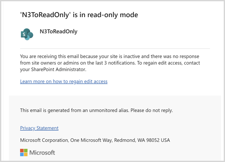
Task: Click the 'SharePoint Administrator' text
Action: point(59,69)
